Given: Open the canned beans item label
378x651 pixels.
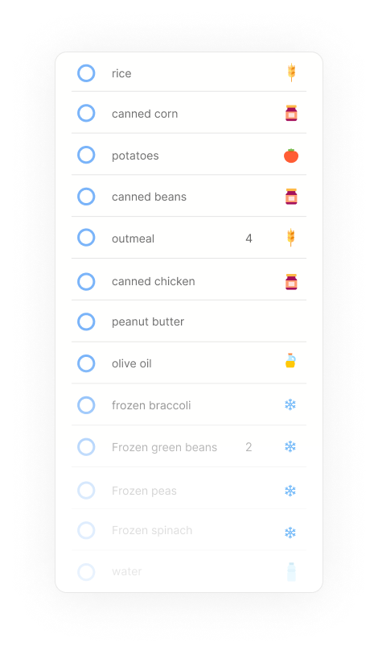Looking at the screenshot, I should [x=150, y=197].
